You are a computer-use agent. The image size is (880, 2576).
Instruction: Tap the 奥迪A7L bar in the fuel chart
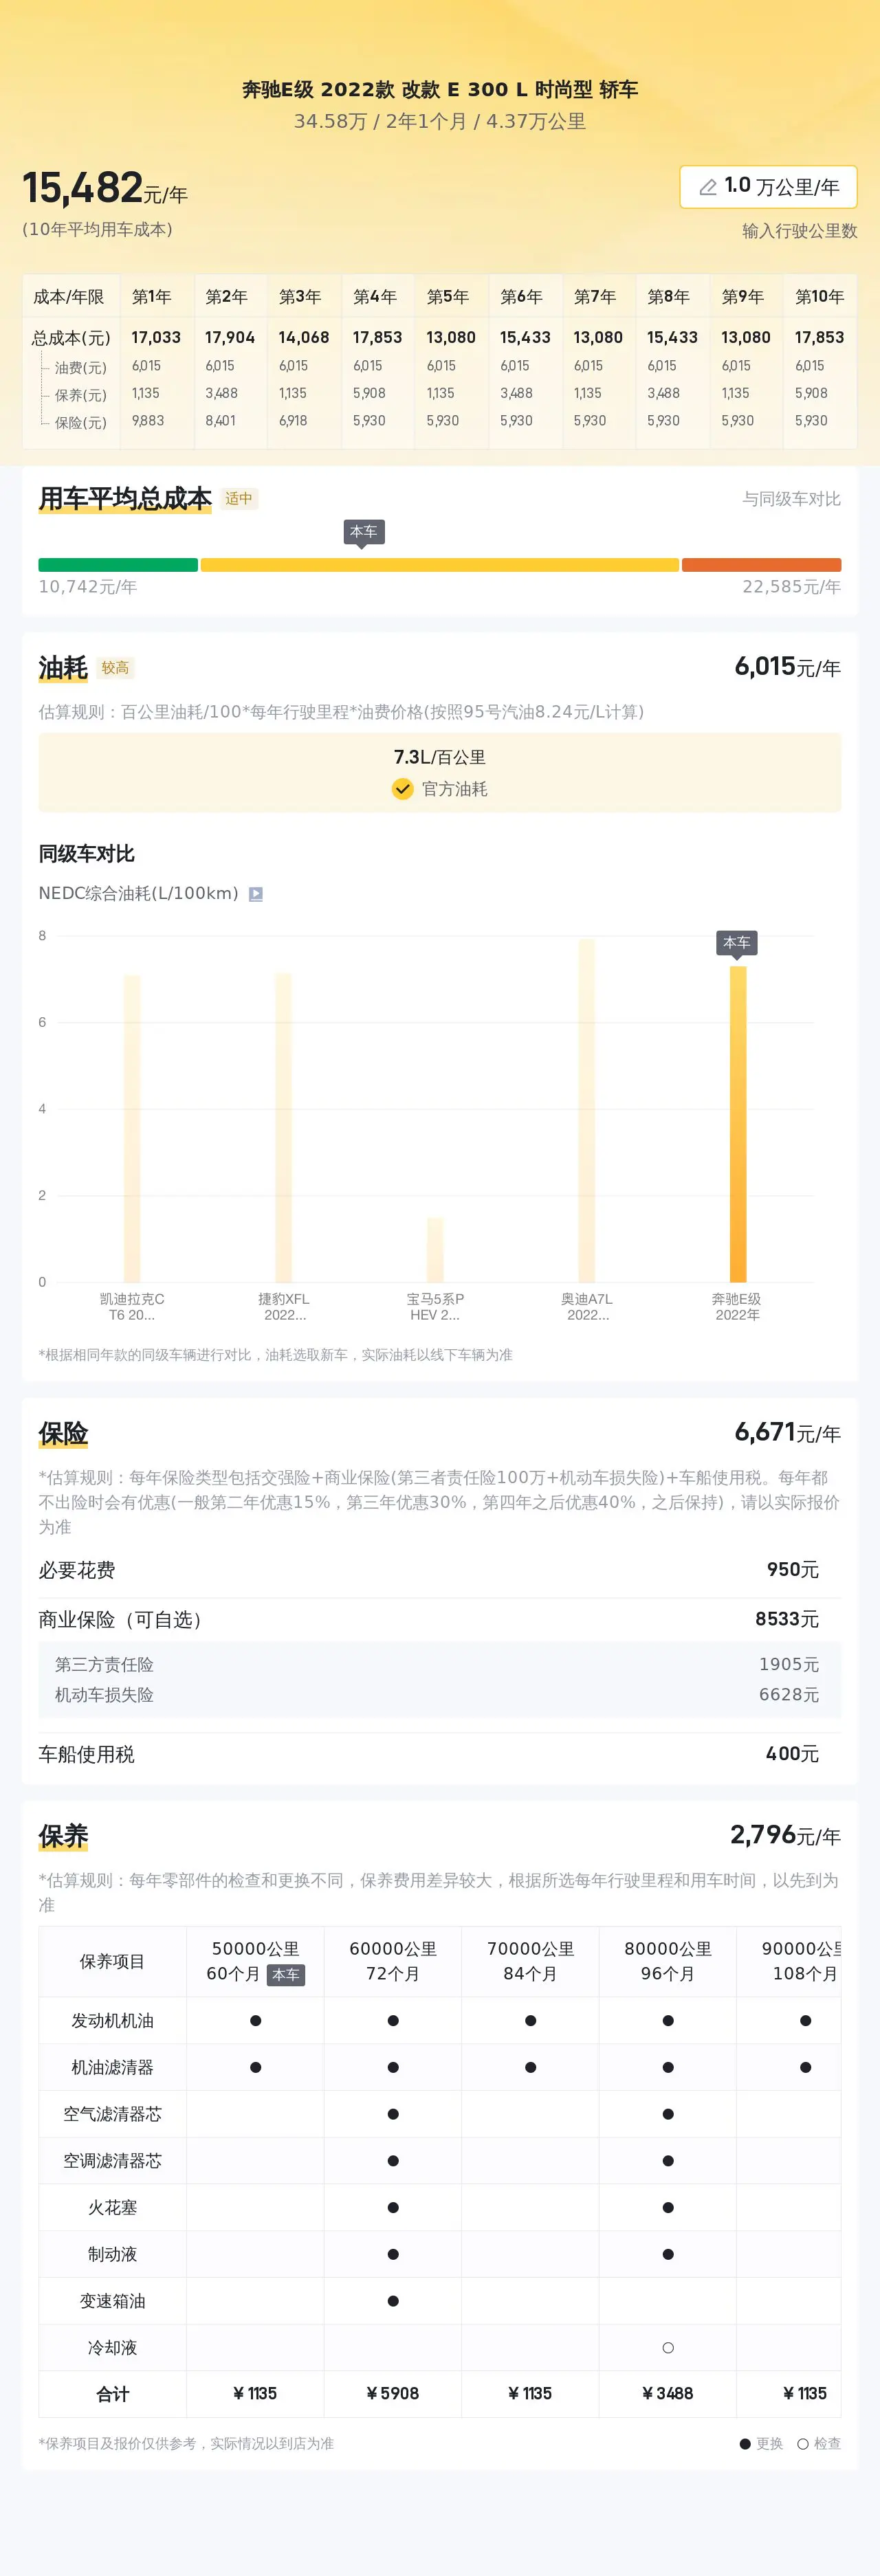tap(587, 1110)
